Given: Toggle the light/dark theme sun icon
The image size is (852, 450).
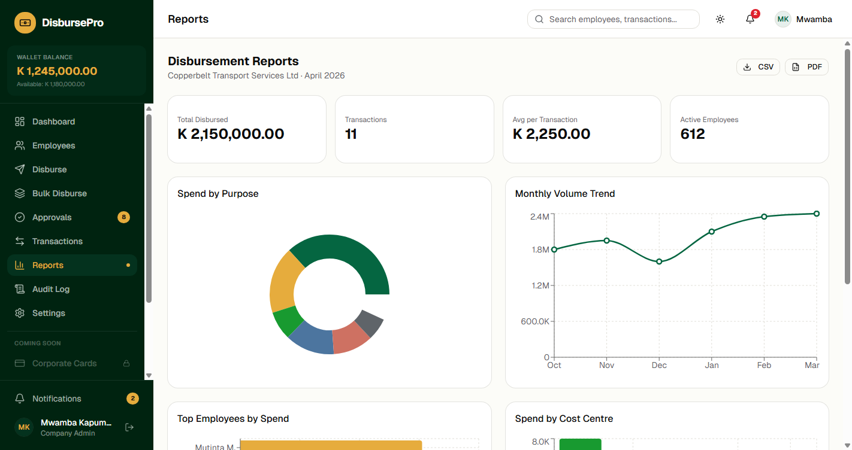Looking at the screenshot, I should (720, 19).
